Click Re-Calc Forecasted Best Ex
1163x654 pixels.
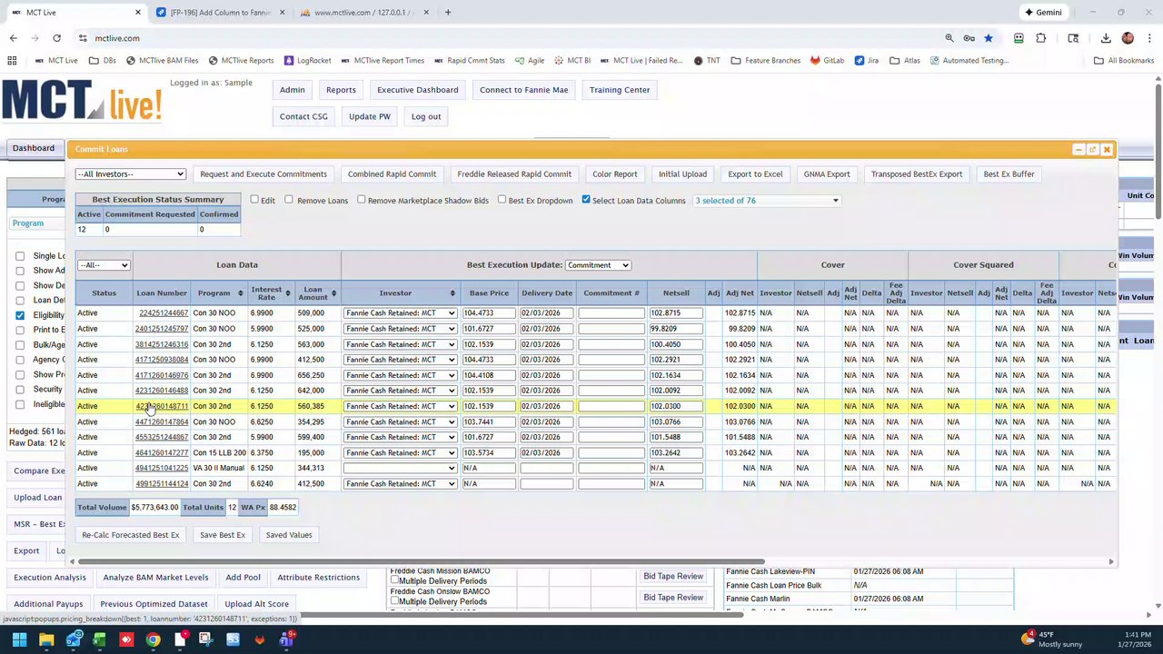click(131, 535)
